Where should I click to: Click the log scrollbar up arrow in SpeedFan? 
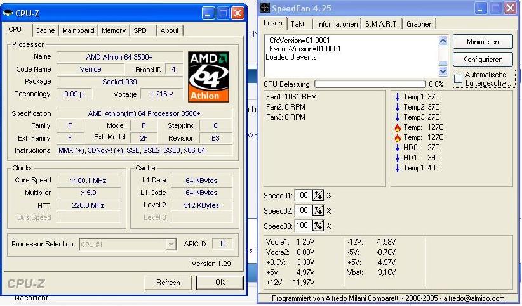[443, 41]
